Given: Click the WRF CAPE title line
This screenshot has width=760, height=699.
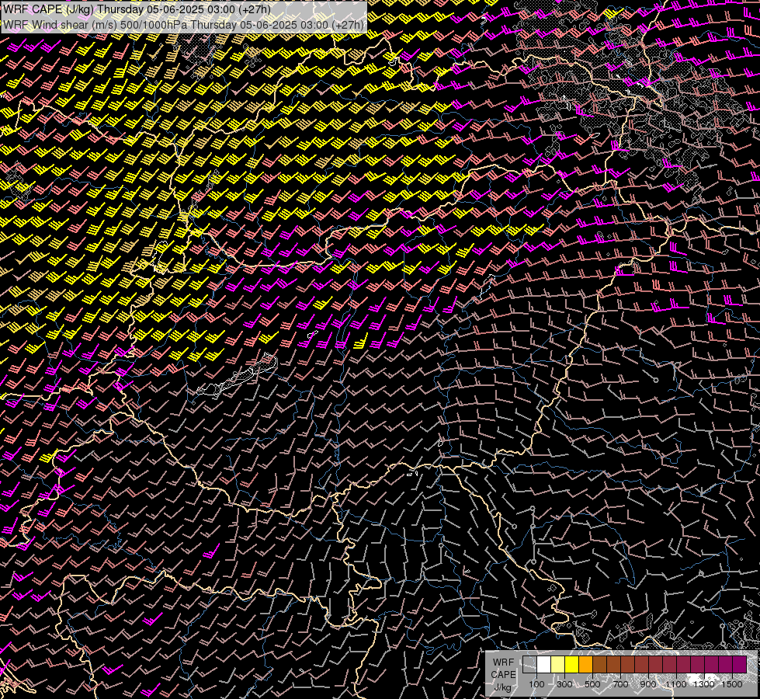Looking at the screenshot, I should pos(137,9).
